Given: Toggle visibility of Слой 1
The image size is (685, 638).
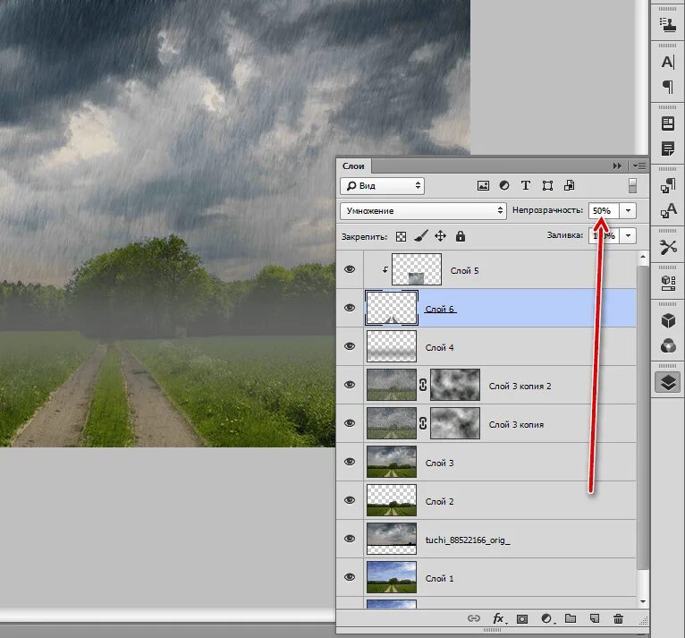Looking at the screenshot, I should (x=350, y=577).
